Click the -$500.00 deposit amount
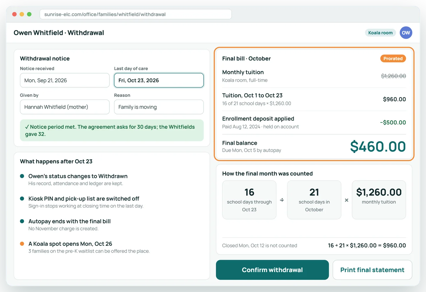Image resolution: width=426 pixels, height=292 pixels. (x=393, y=123)
